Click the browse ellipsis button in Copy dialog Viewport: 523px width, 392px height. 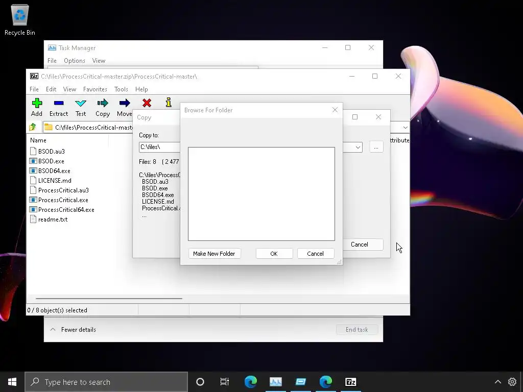click(x=376, y=147)
